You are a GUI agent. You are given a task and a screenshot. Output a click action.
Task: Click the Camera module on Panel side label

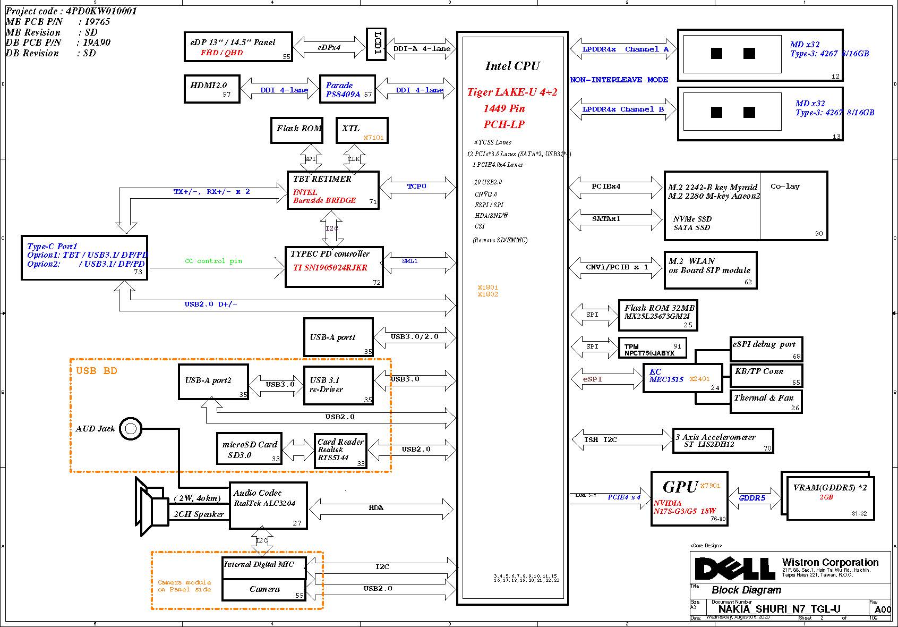pyautogui.click(x=184, y=586)
